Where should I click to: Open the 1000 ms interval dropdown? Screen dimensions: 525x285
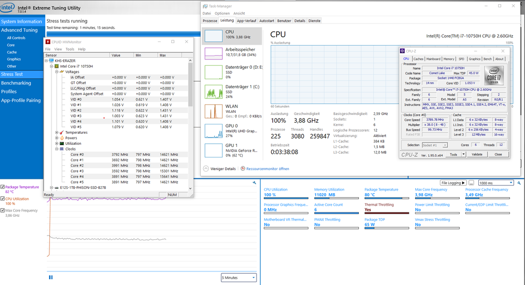pos(497,183)
